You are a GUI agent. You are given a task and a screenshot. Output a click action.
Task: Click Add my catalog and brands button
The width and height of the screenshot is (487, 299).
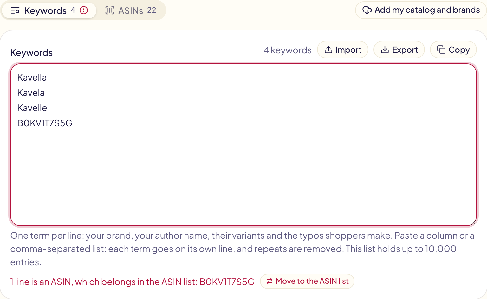[x=421, y=10]
